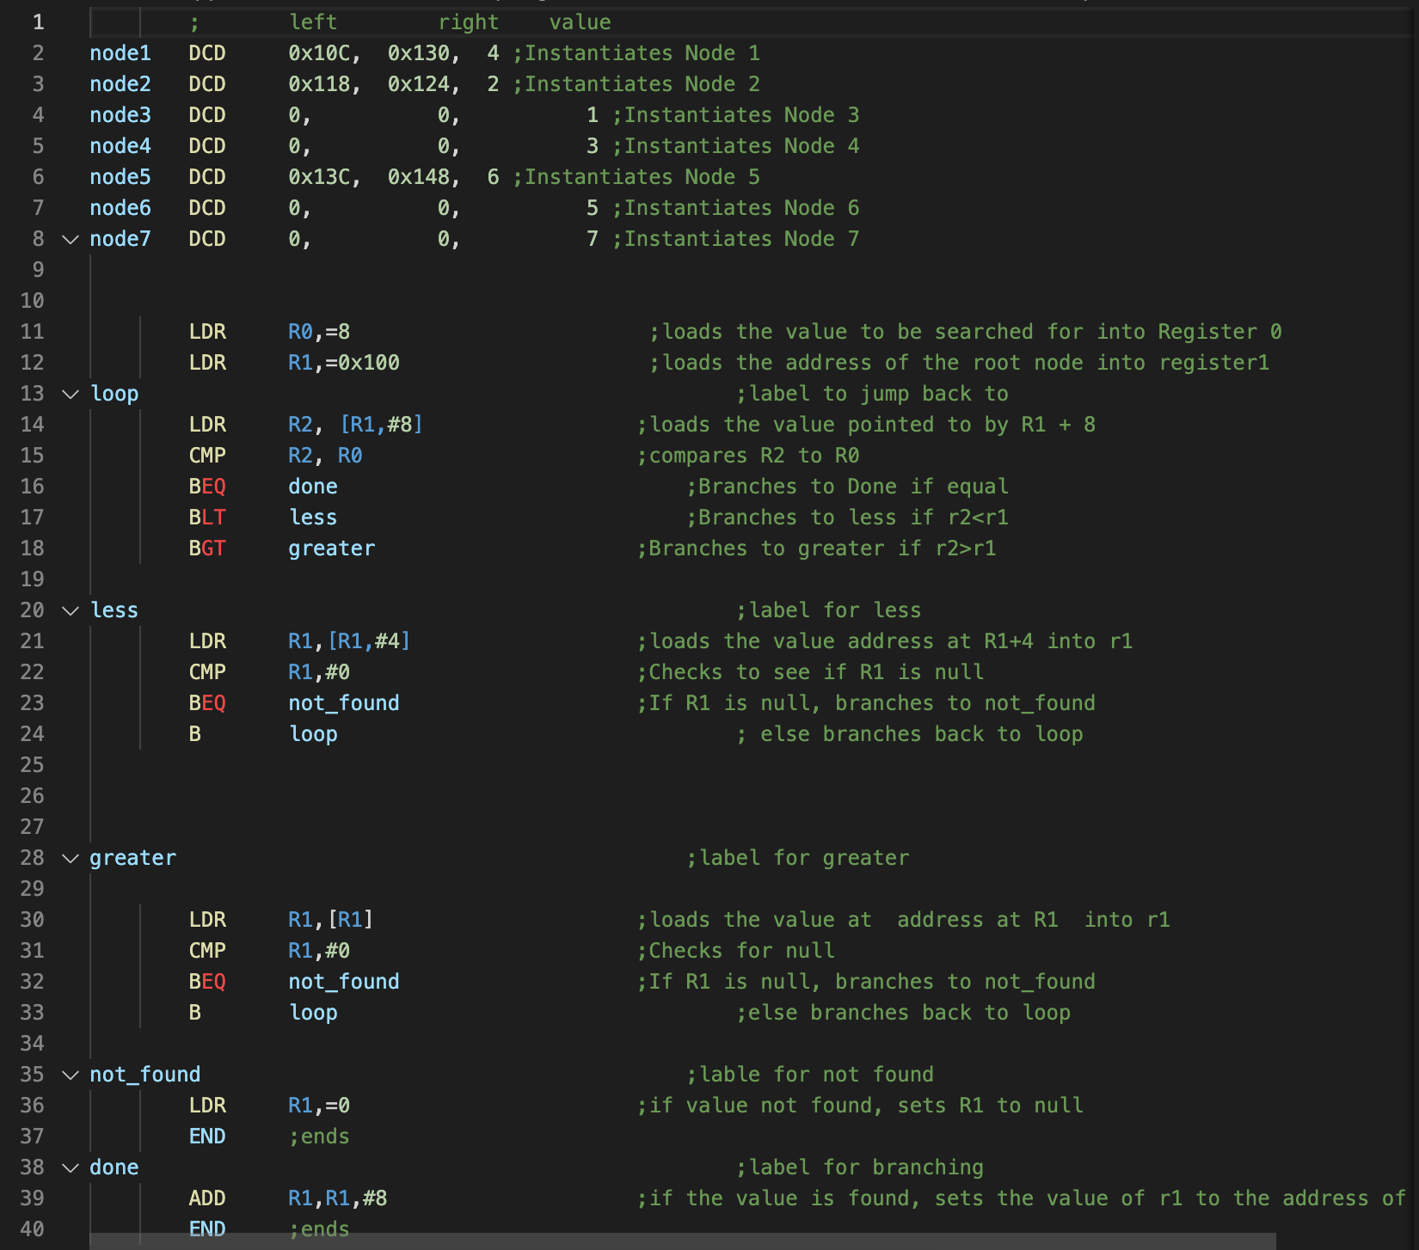Click the [R1,#8] operand on line 14
The image size is (1419, 1250).
382,425
